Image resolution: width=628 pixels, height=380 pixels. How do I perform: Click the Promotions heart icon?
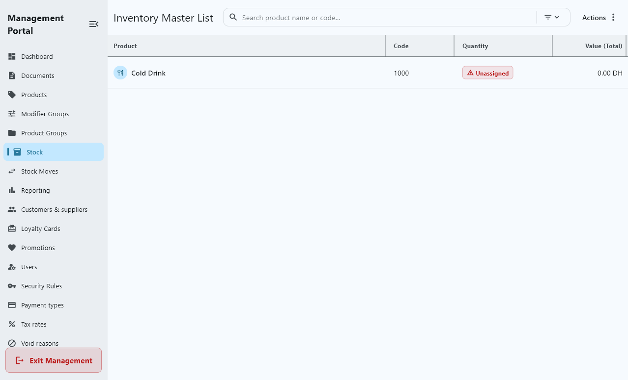point(12,248)
